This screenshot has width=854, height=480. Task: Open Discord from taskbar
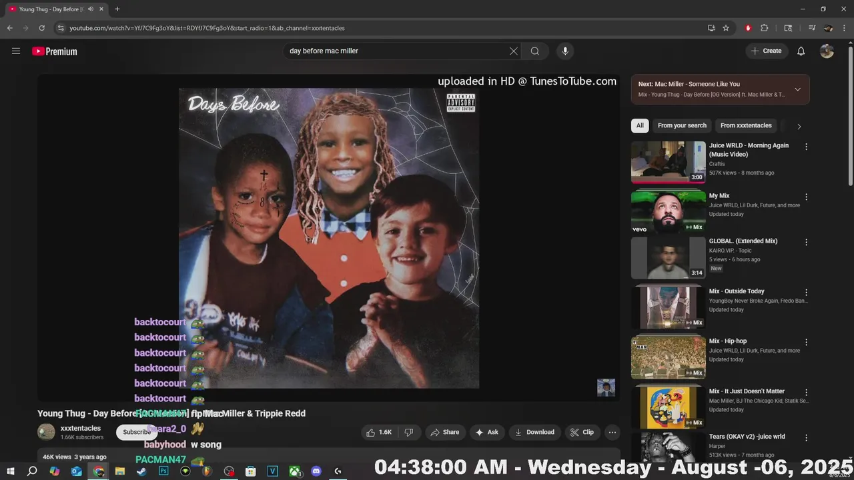coord(316,471)
